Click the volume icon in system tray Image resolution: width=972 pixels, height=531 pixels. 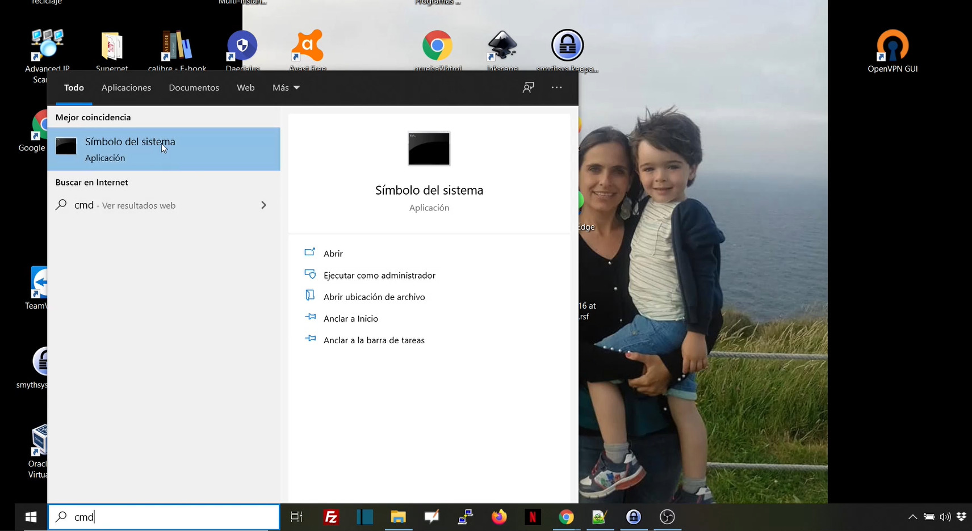pyautogui.click(x=945, y=517)
